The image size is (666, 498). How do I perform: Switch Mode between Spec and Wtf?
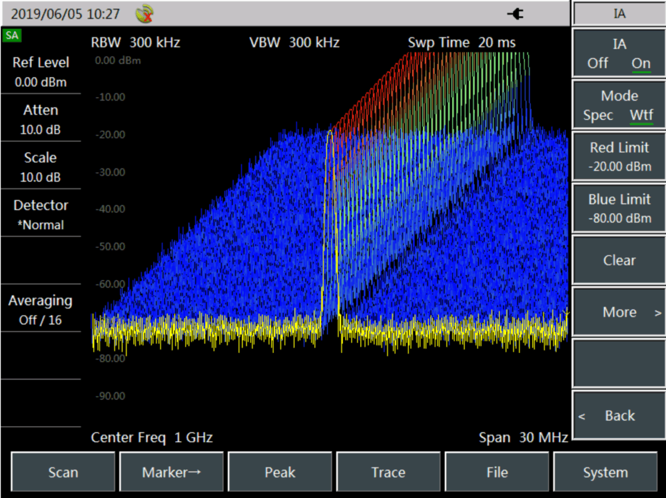(x=619, y=106)
